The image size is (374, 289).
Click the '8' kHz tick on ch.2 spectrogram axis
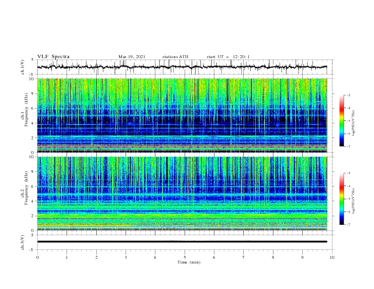pyautogui.click(x=34, y=172)
